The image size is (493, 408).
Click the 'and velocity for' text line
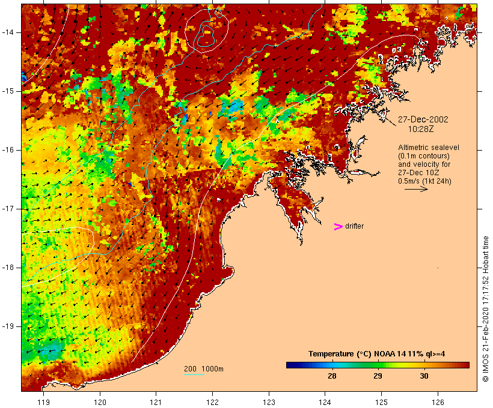[424, 164]
